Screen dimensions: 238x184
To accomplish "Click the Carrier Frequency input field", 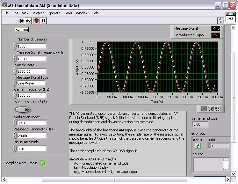I will pyautogui.click(x=32, y=95).
